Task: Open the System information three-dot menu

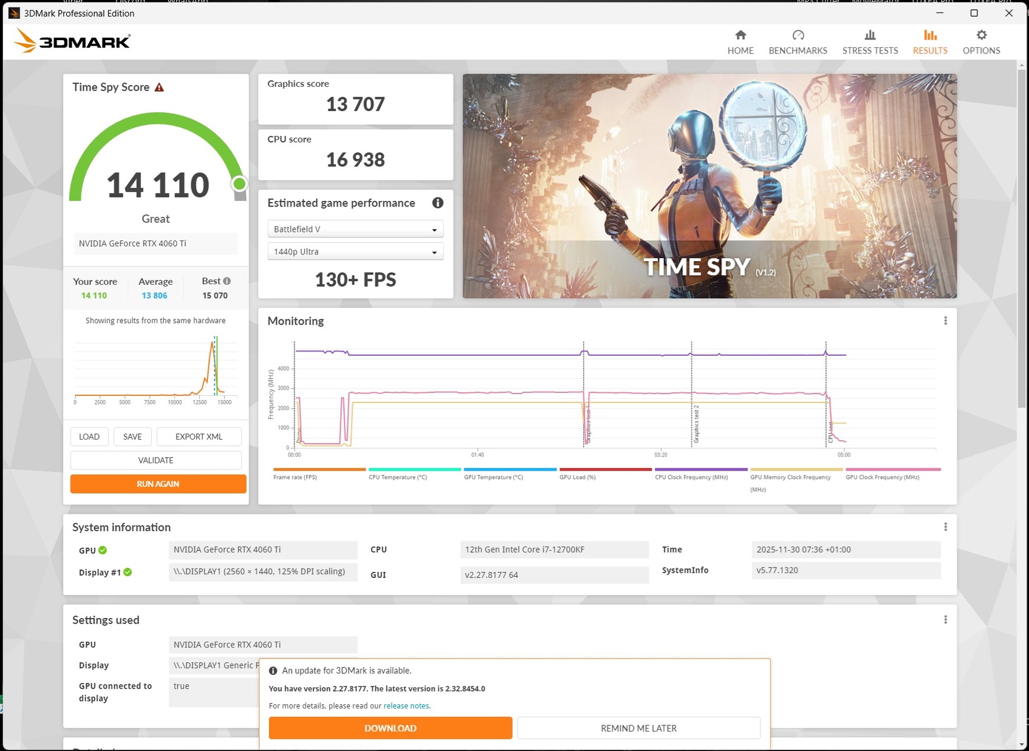Action: click(x=945, y=527)
